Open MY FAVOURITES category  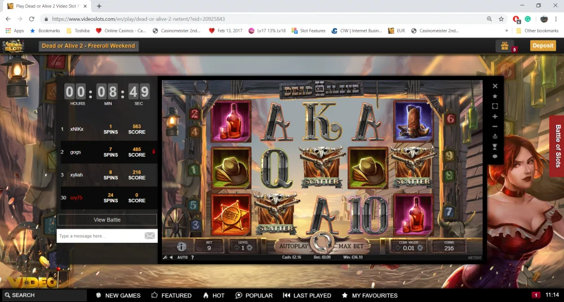pos(370,296)
